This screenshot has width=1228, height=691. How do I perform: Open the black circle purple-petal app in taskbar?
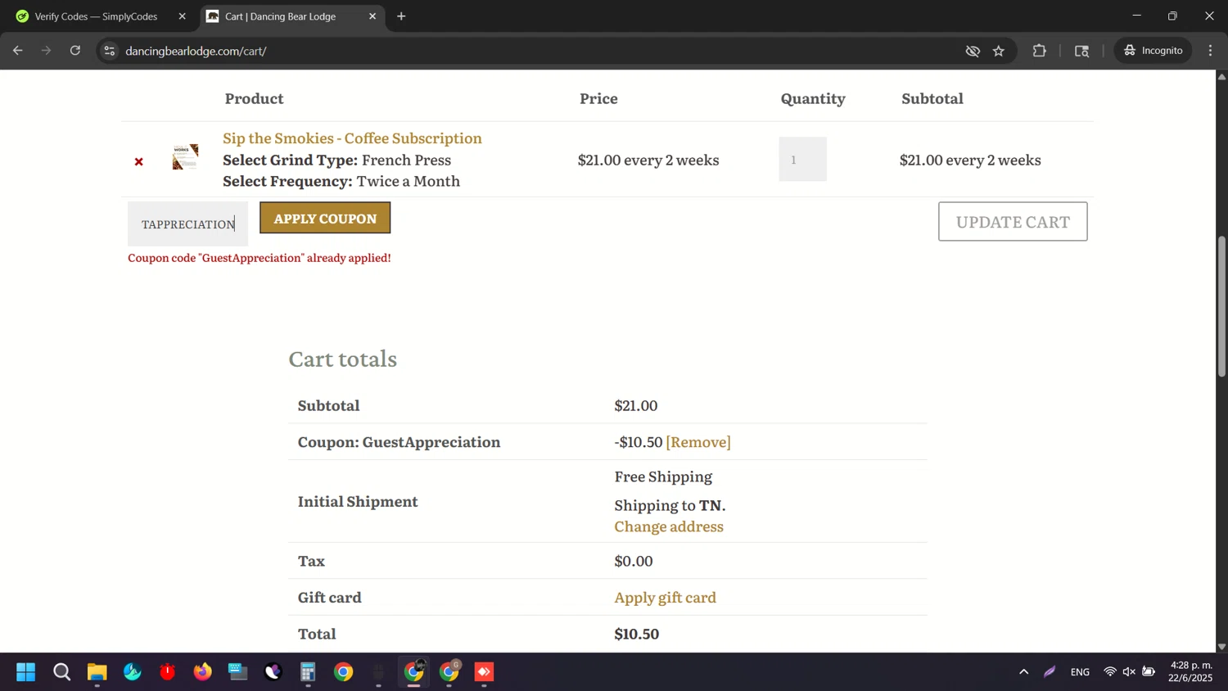pos(273,672)
